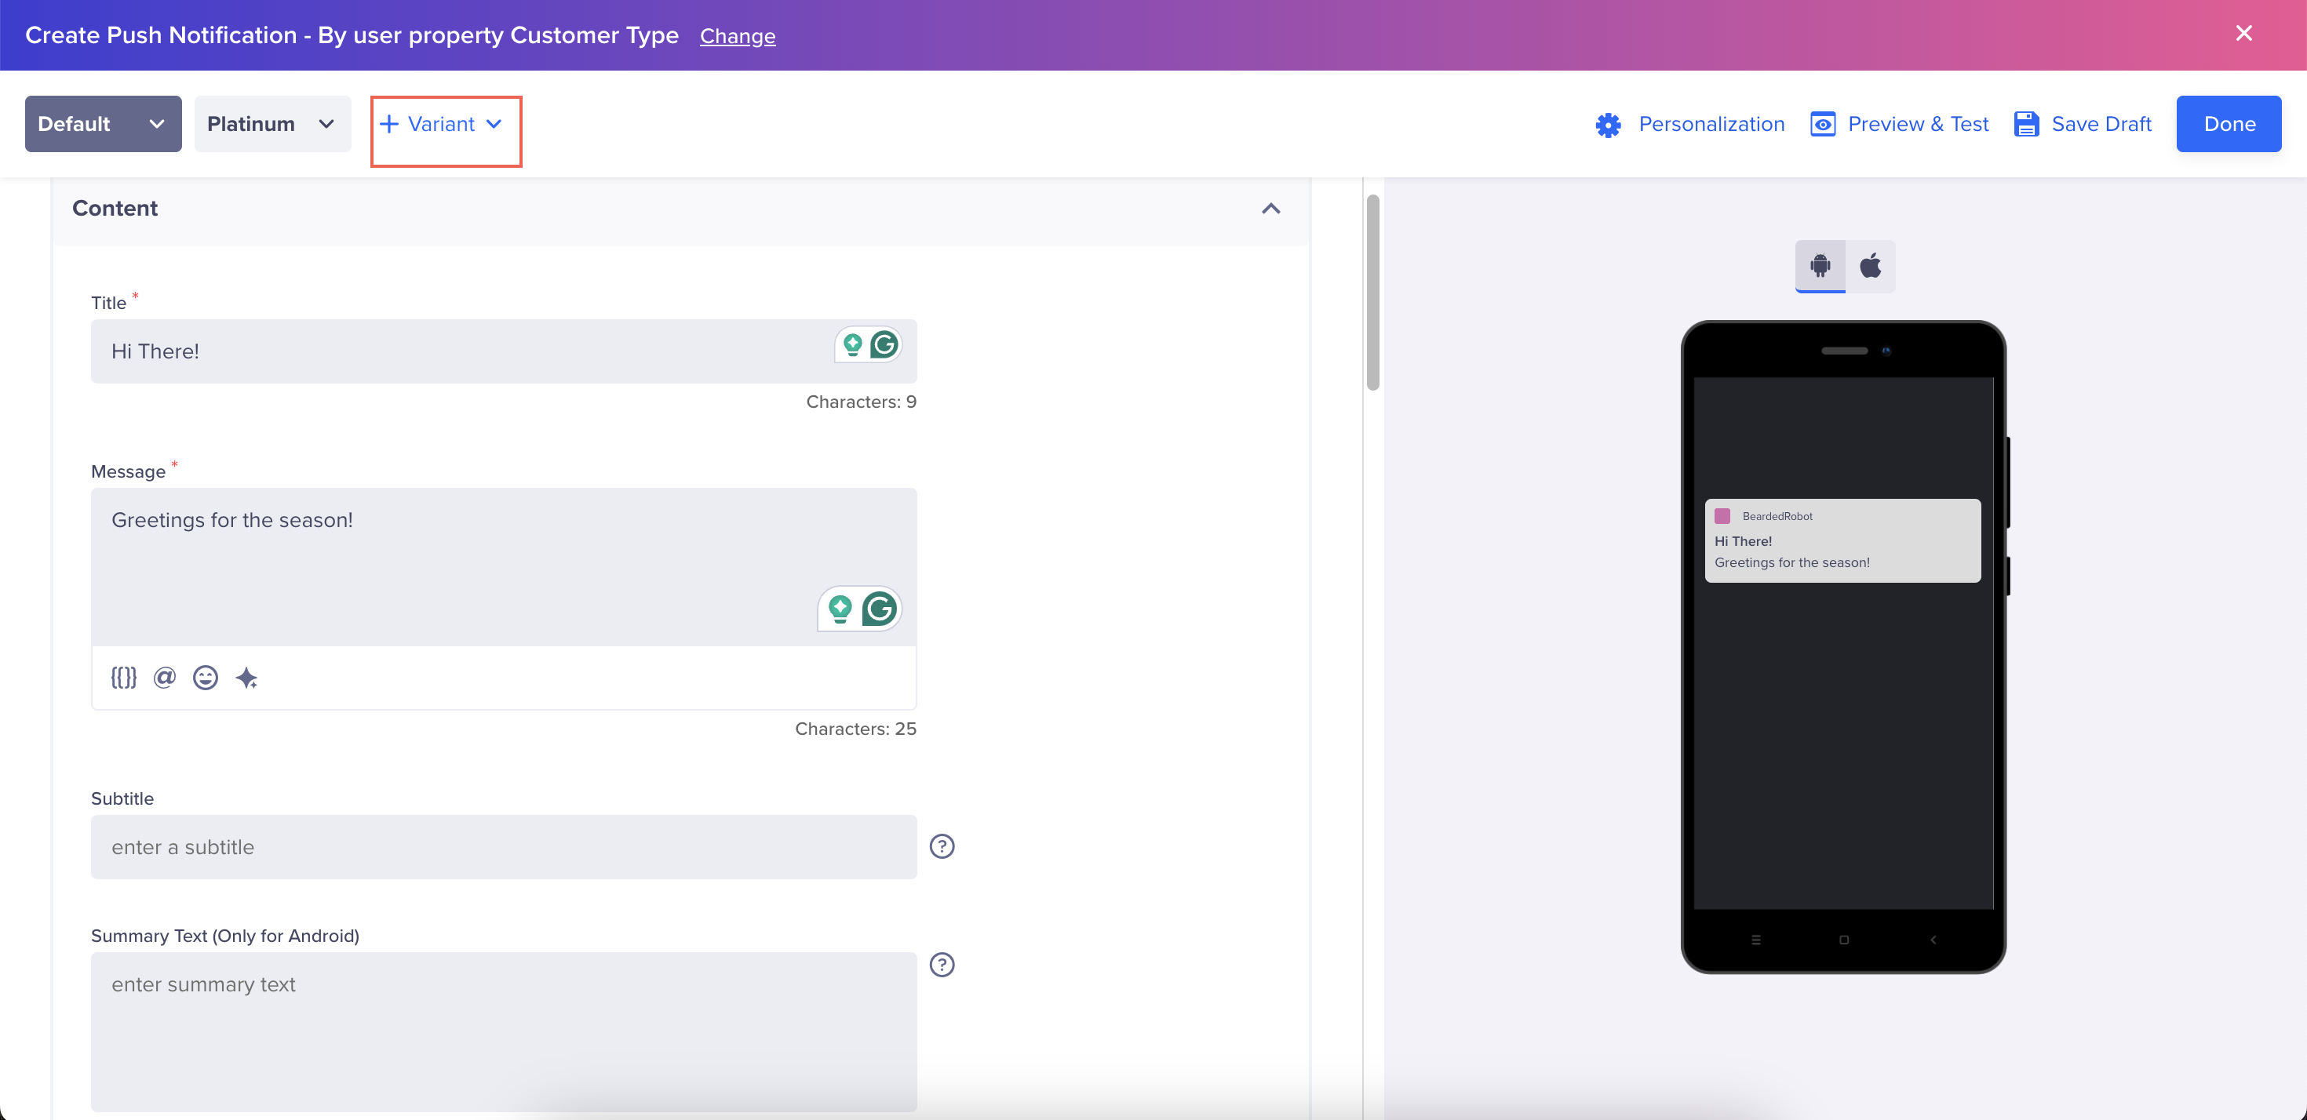This screenshot has width=2307, height=1120.
Task: Open help tooltip next to Subtitle field
Action: tap(942, 846)
